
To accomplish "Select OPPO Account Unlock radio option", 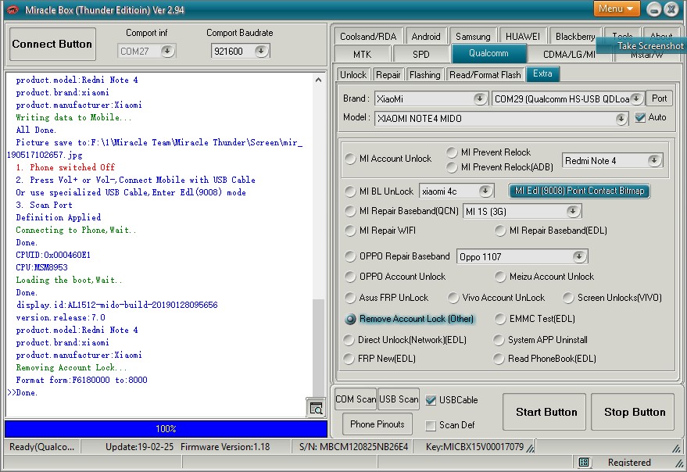I will 350,277.
